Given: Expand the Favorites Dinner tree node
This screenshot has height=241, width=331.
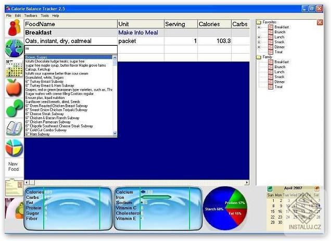Looking at the screenshot, I should 259,47.
